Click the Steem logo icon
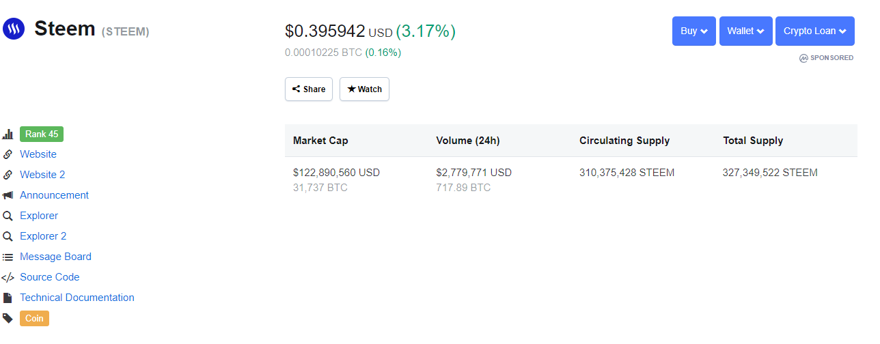This screenshot has width=880, height=344. [x=14, y=29]
